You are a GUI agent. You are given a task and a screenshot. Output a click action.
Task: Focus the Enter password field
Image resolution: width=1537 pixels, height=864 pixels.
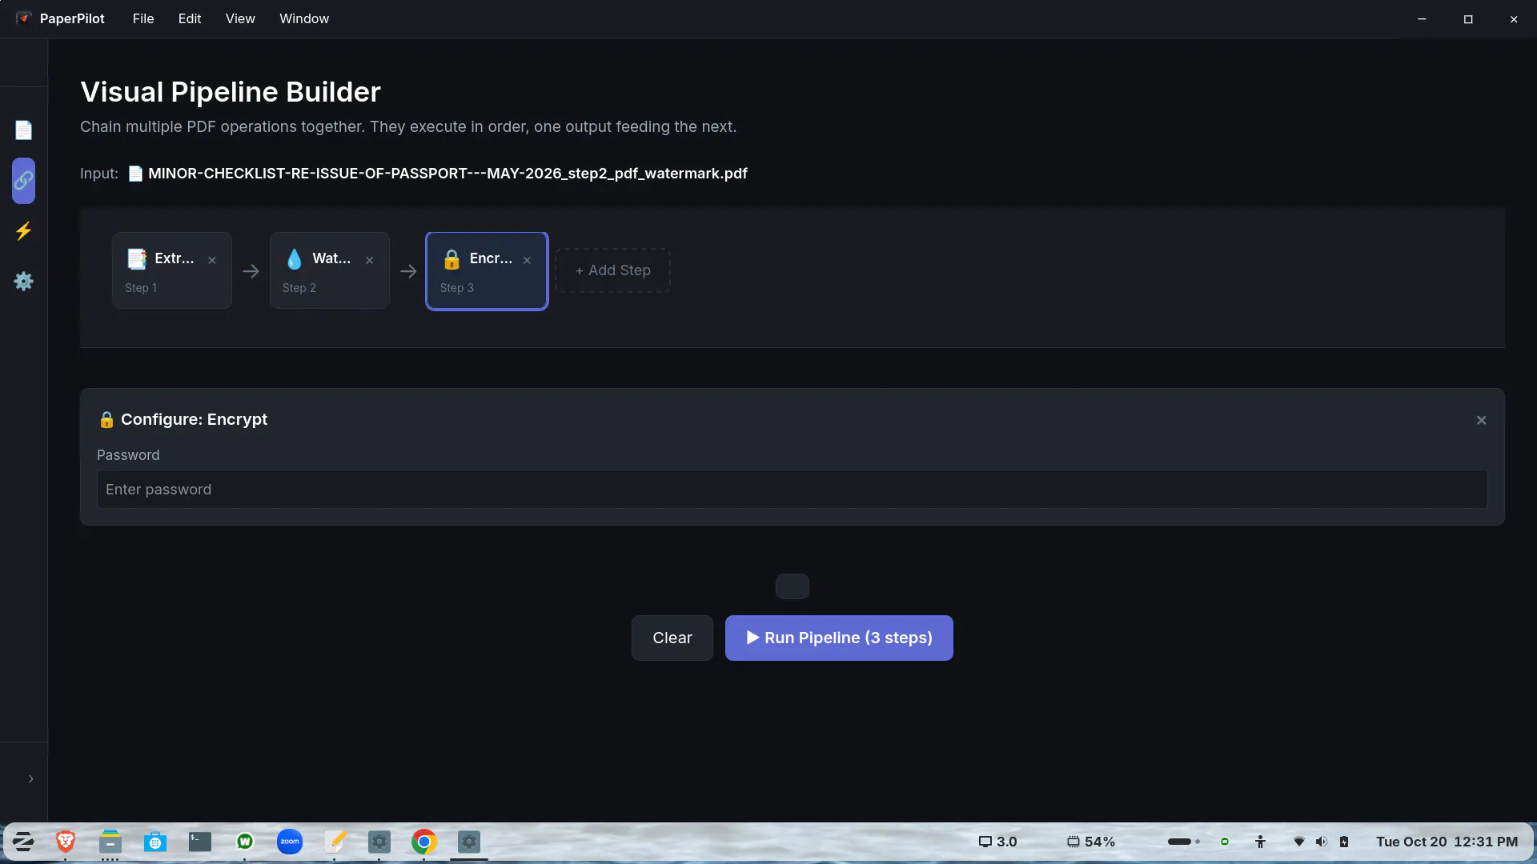pos(793,490)
